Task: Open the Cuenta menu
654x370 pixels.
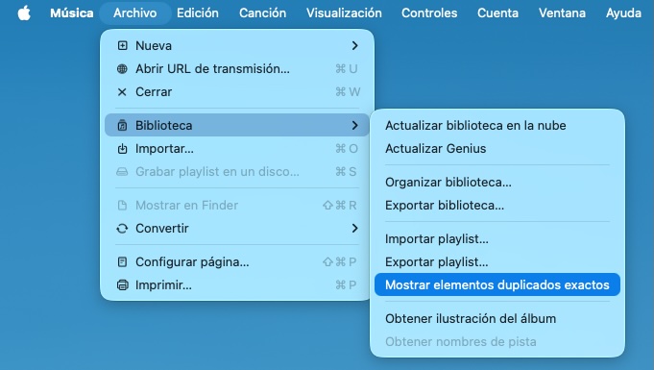Action: 498,12
